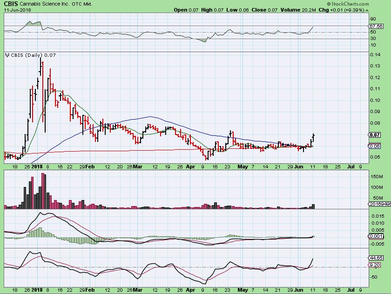The width and height of the screenshot is (391, 294).
Task: Click the 0.14 price axis label
Action: [375, 55]
